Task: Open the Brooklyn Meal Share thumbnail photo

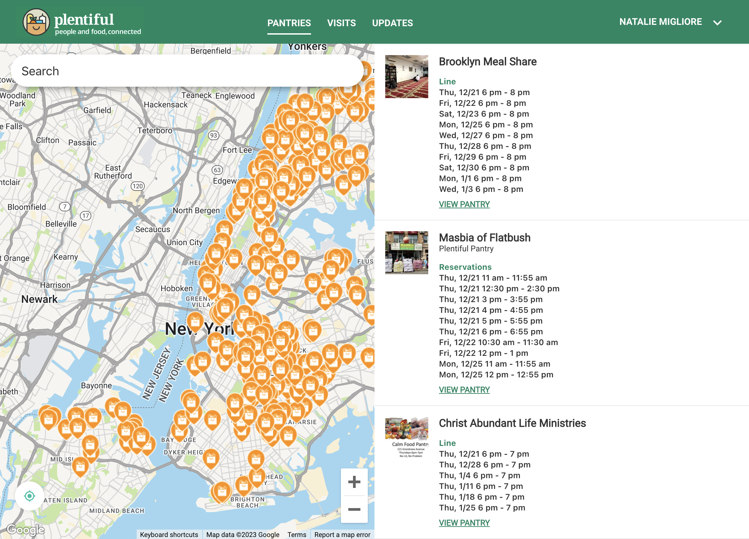Action: pyautogui.click(x=406, y=77)
